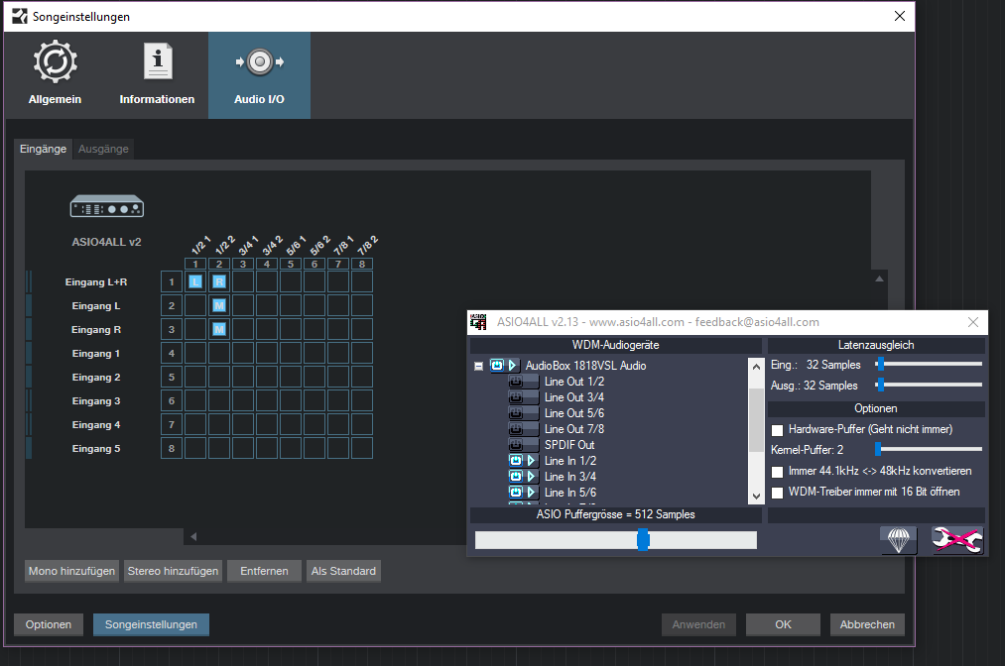Collapse the AudioBox 1818VSL Audio tree node
Viewport: 1005px width, 666px height.
[479, 366]
